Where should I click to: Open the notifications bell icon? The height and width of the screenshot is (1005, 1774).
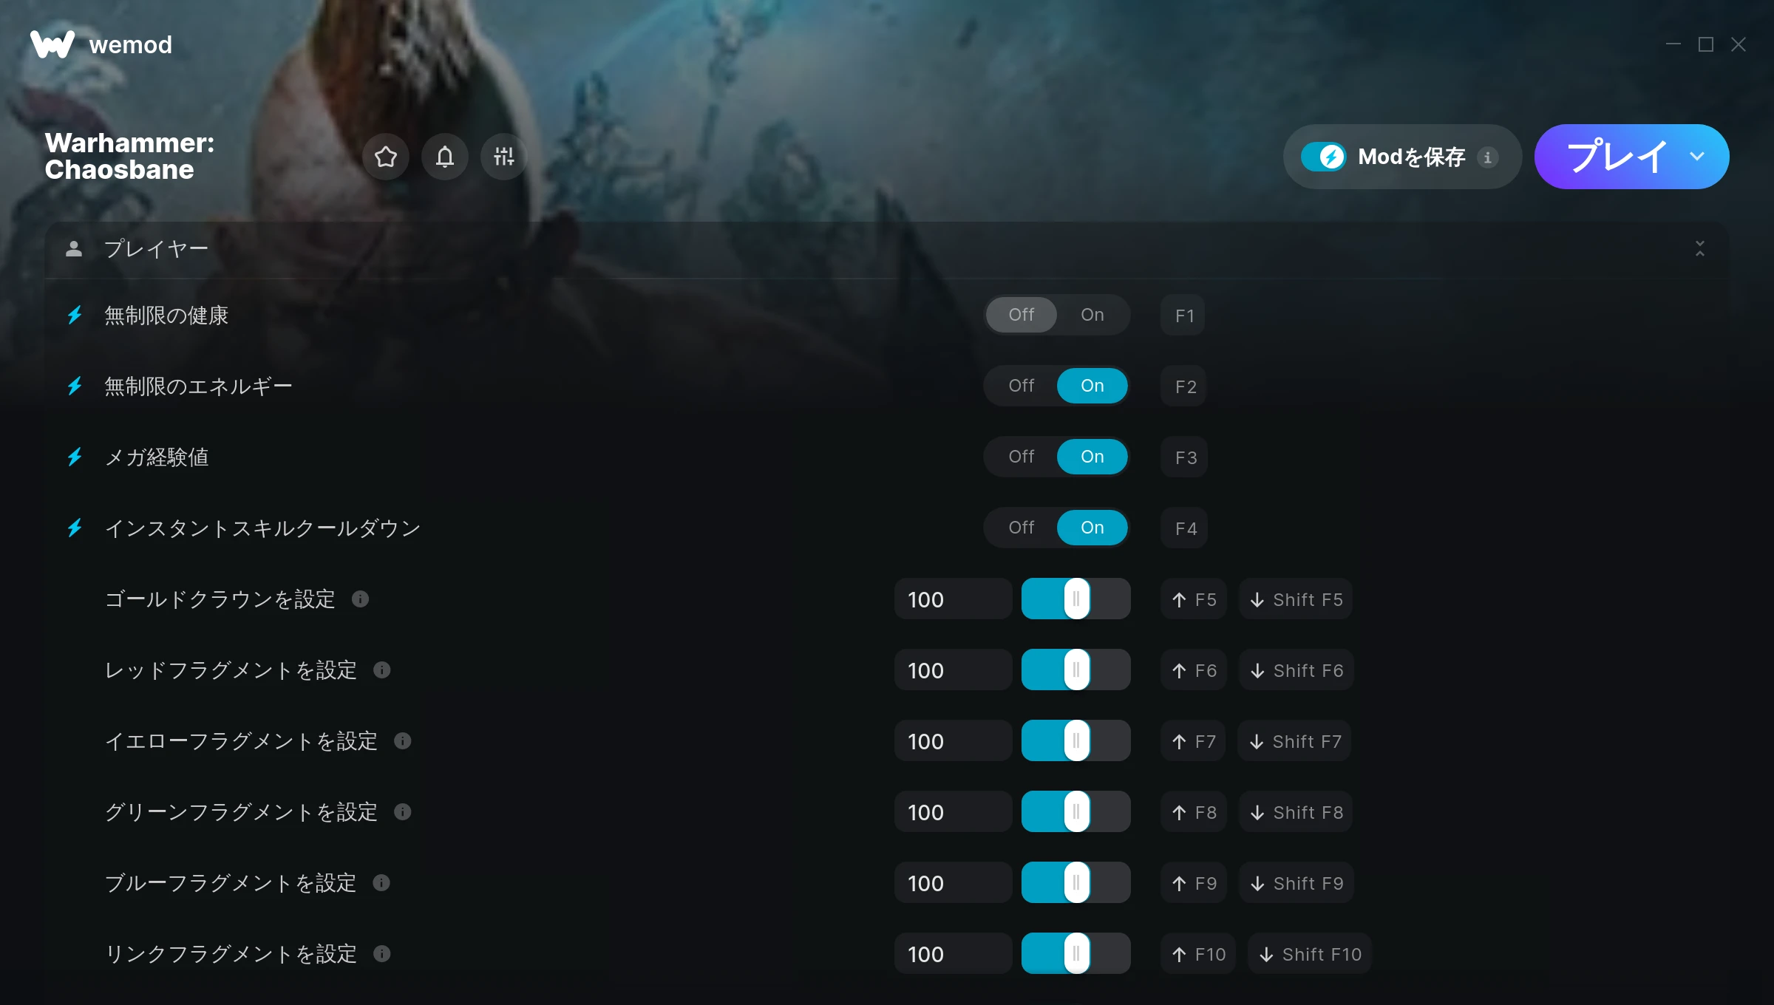tap(444, 157)
